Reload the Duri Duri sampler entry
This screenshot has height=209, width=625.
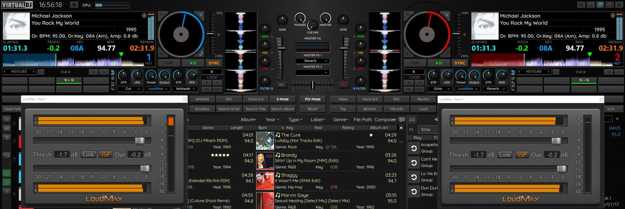click(x=414, y=191)
